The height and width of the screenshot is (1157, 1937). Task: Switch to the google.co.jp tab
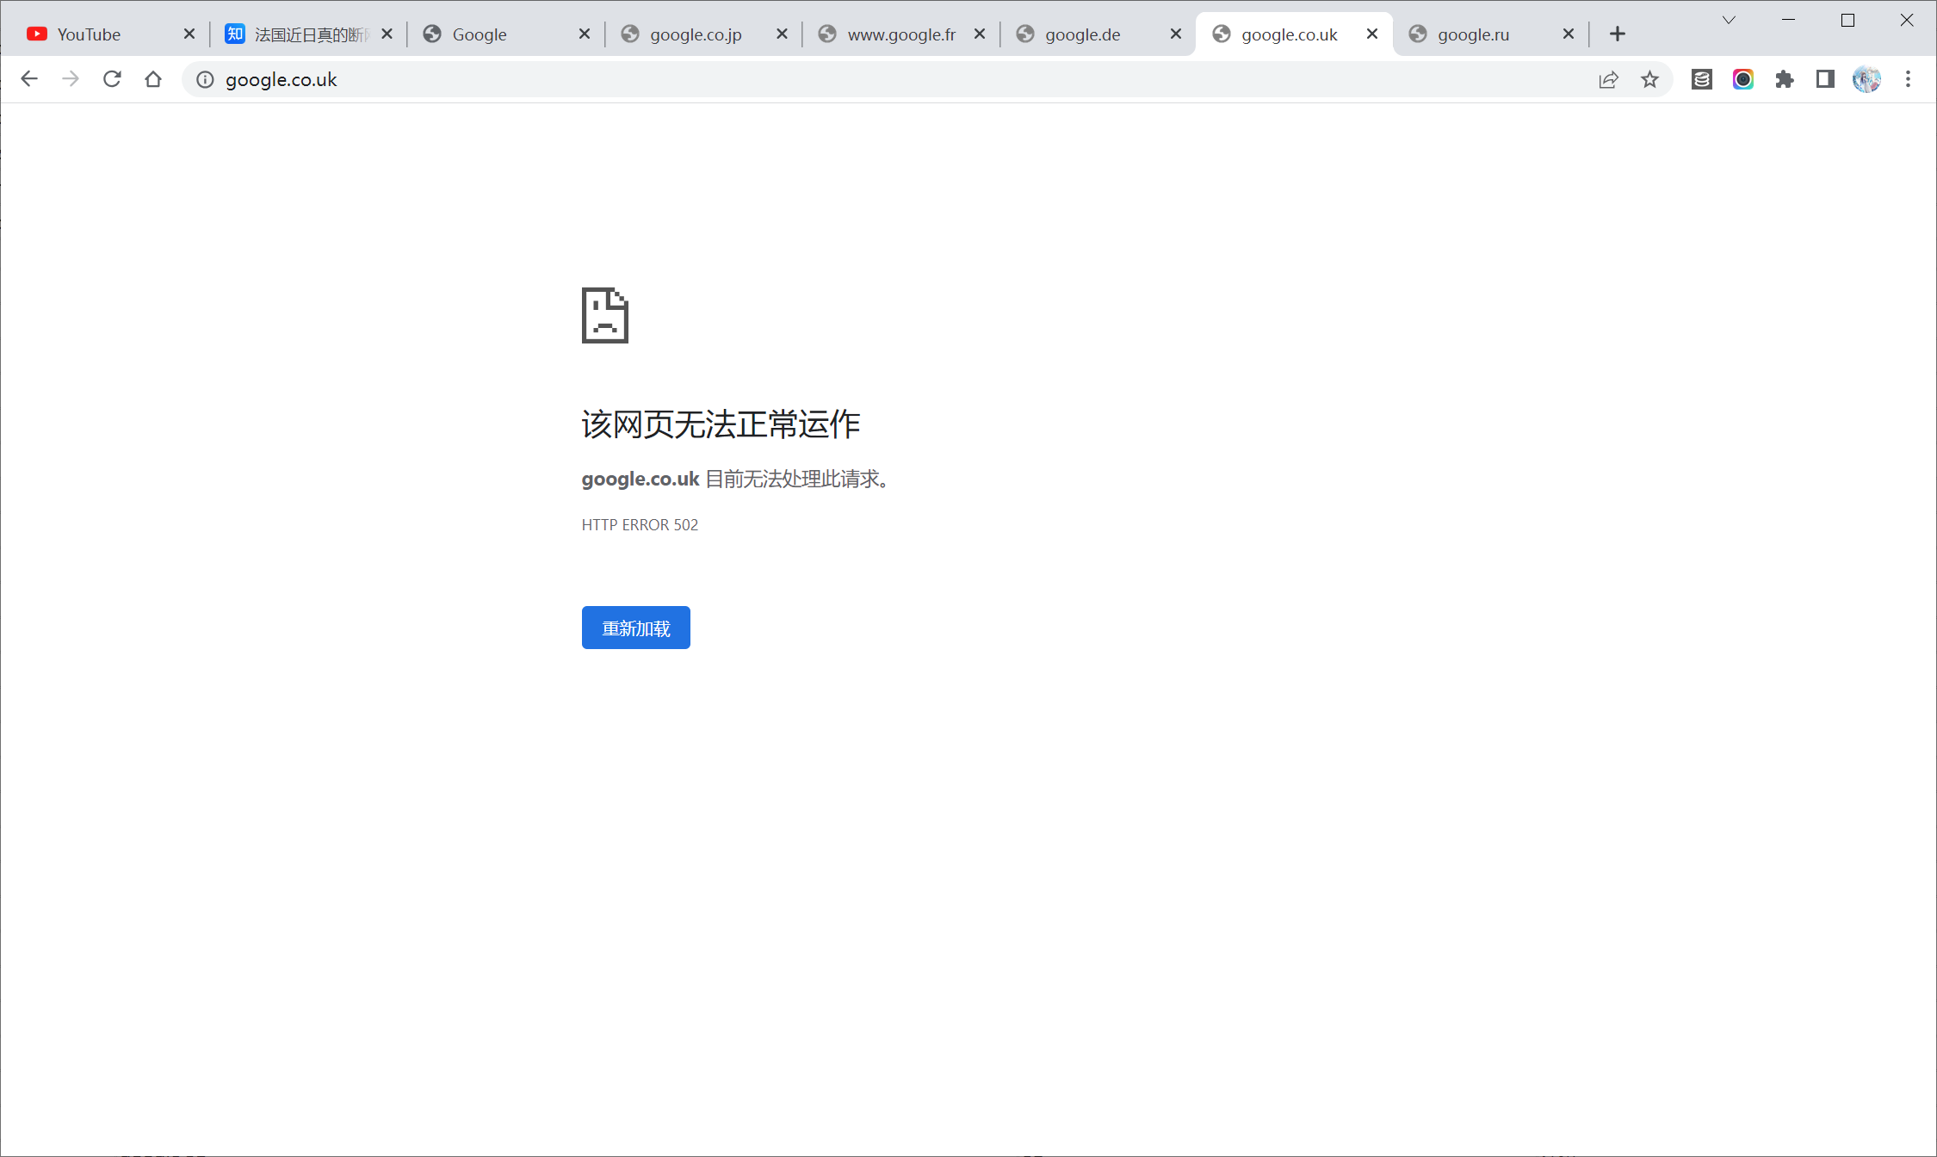click(696, 34)
